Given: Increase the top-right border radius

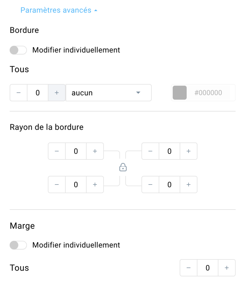Looking at the screenshot, I should [x=189, y=151].
